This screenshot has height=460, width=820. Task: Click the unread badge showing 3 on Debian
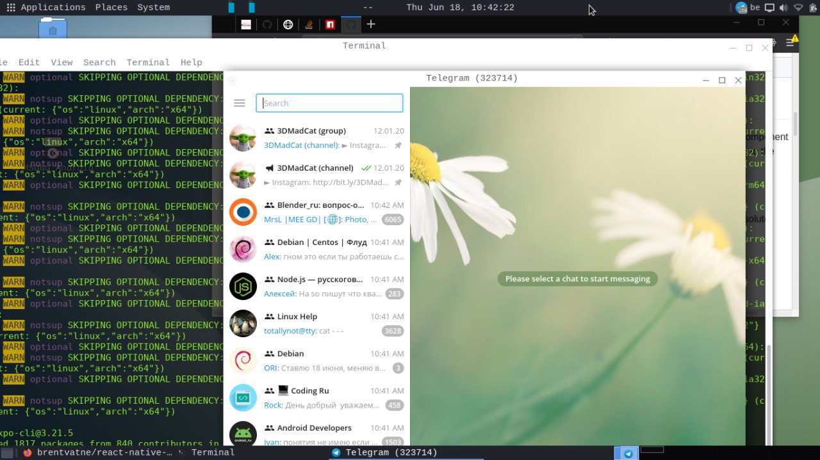[398, 368]
